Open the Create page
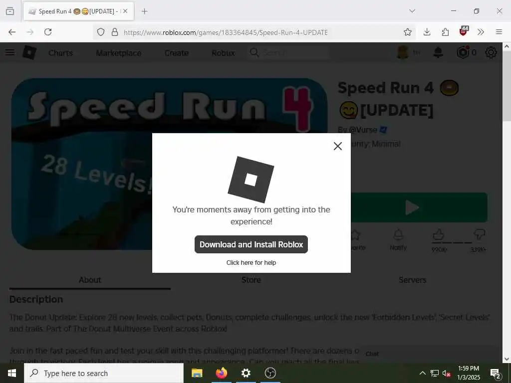 (176, 53)
